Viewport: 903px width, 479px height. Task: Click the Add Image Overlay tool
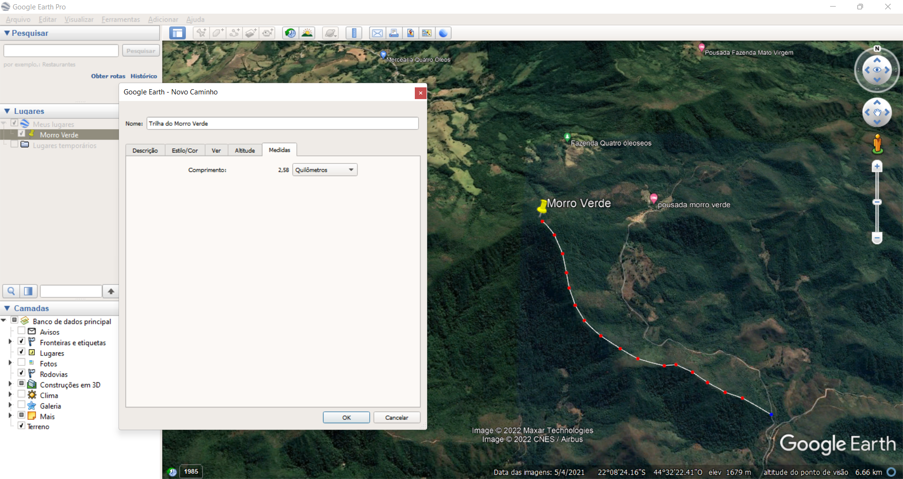tap(251, 33)
